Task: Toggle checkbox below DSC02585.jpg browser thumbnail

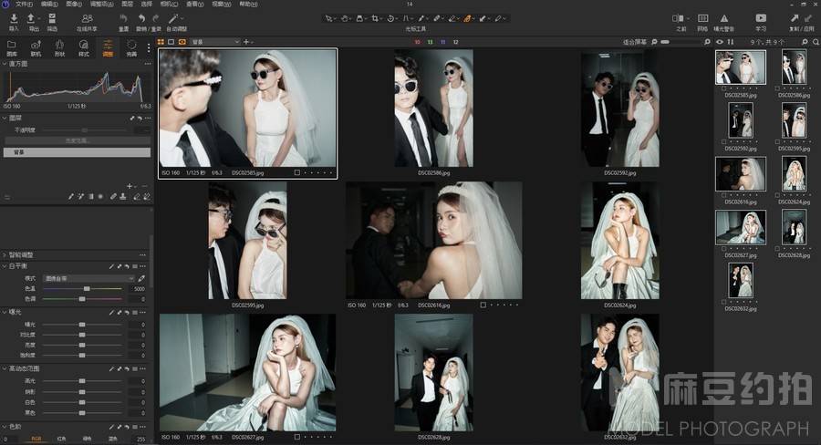Action: tap(723, 88)
